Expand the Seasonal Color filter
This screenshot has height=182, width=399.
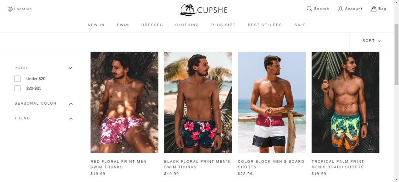[x=71, y=104]
